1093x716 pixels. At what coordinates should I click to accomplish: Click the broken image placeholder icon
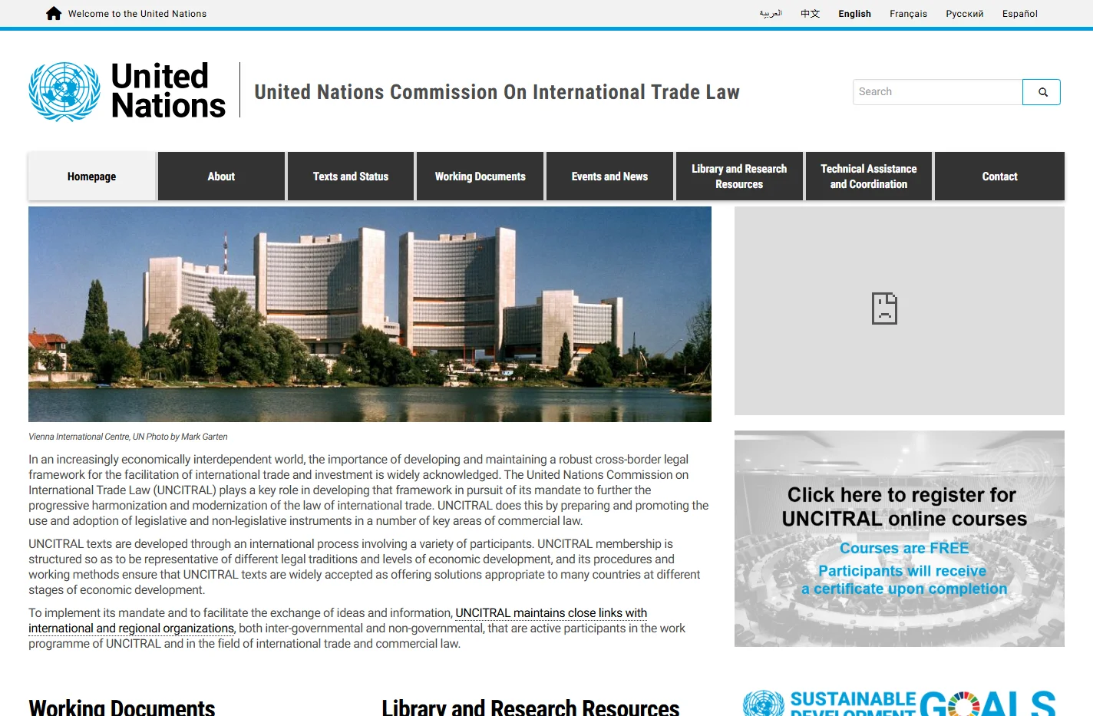(884, 309)
